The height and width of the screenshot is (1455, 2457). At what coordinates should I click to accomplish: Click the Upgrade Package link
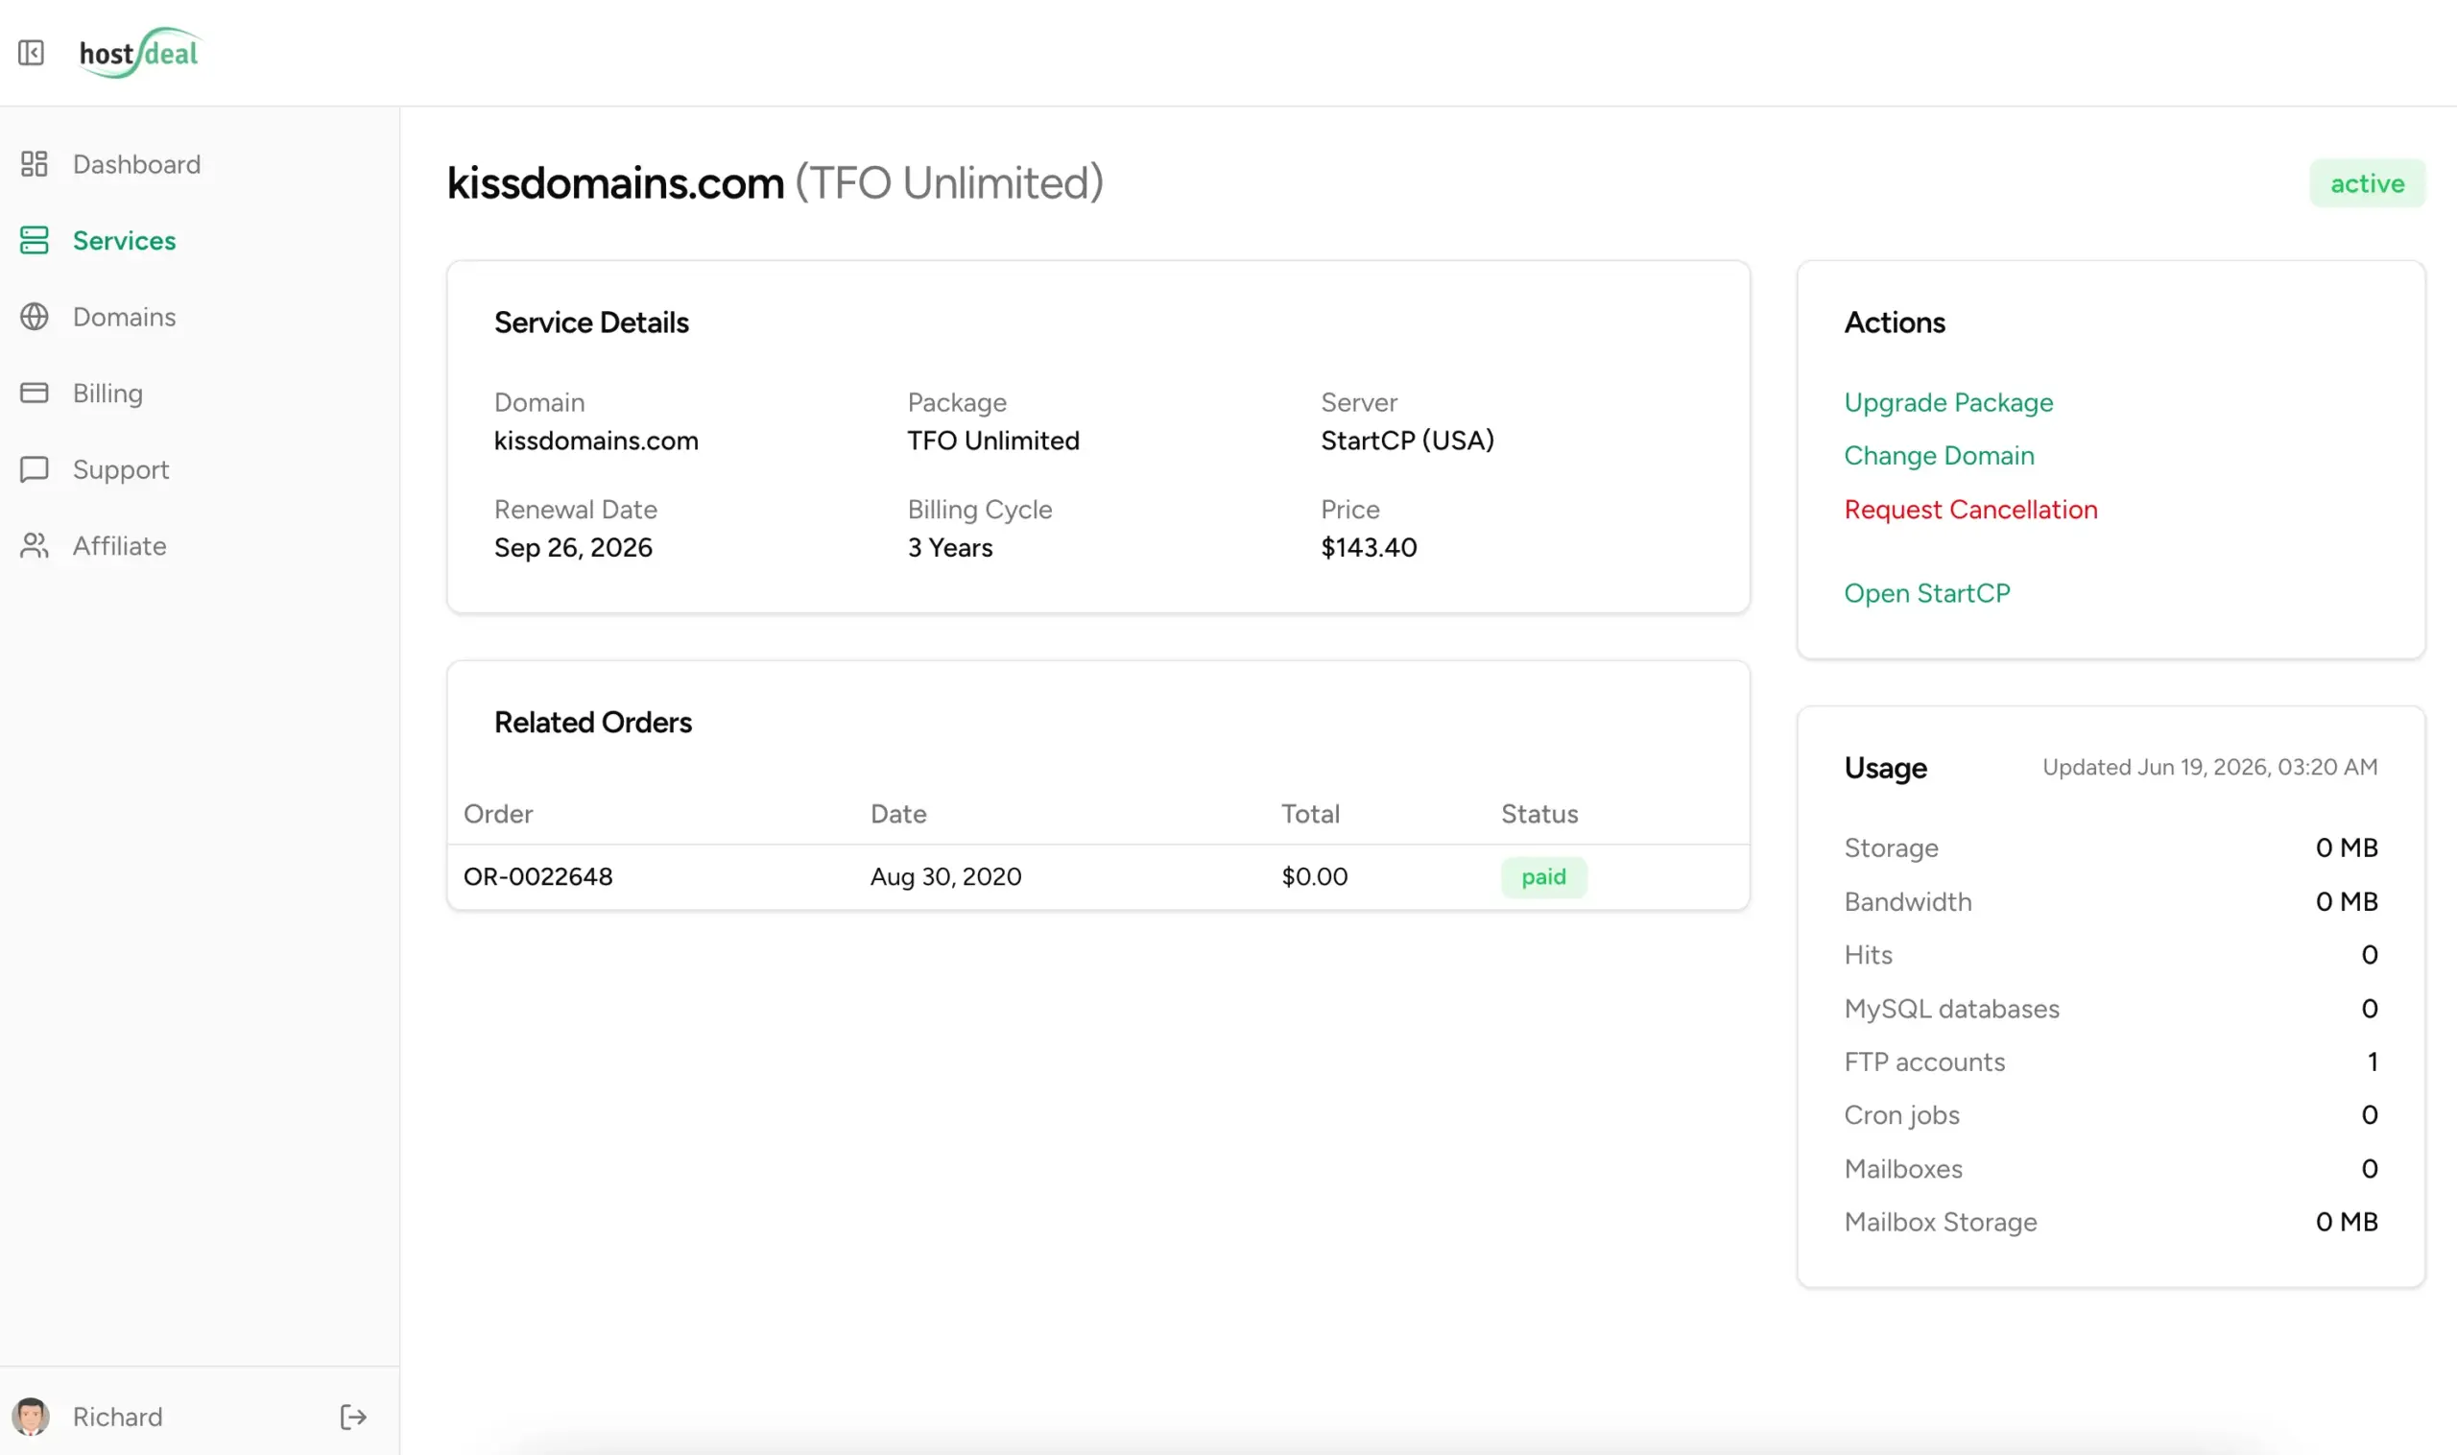point(1948,403)
